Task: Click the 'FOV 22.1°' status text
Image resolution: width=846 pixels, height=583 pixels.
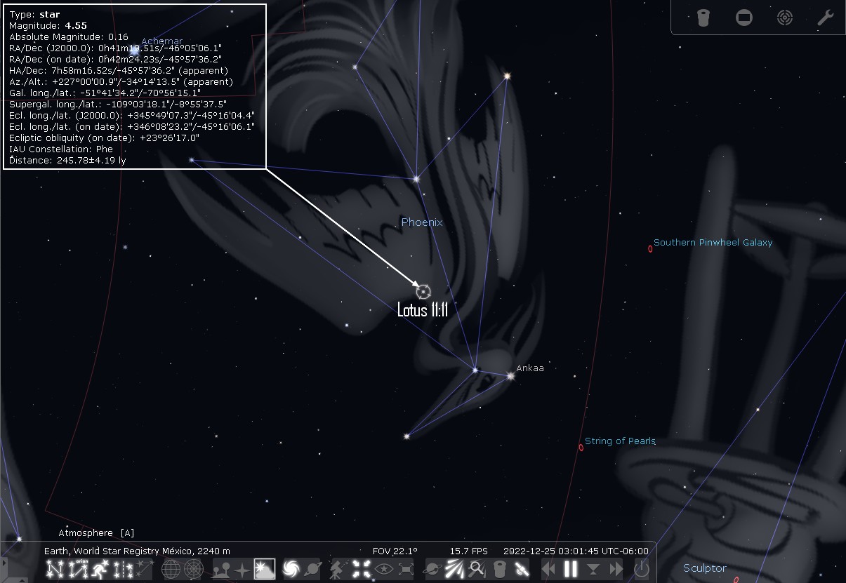Action: pyautogui.click(x=395, y=551)
